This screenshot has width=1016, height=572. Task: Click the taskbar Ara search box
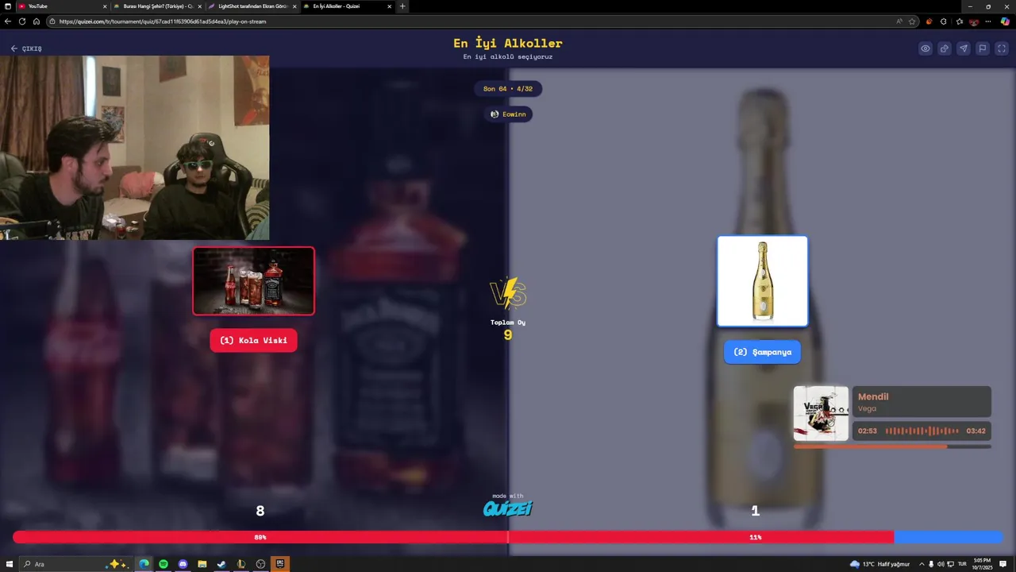tap(75, 564)
